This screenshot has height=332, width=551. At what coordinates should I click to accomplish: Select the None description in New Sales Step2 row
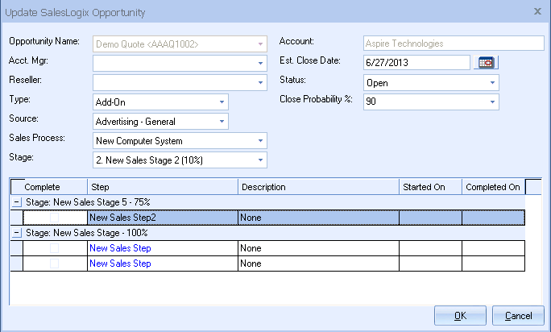tap(319, 218)
